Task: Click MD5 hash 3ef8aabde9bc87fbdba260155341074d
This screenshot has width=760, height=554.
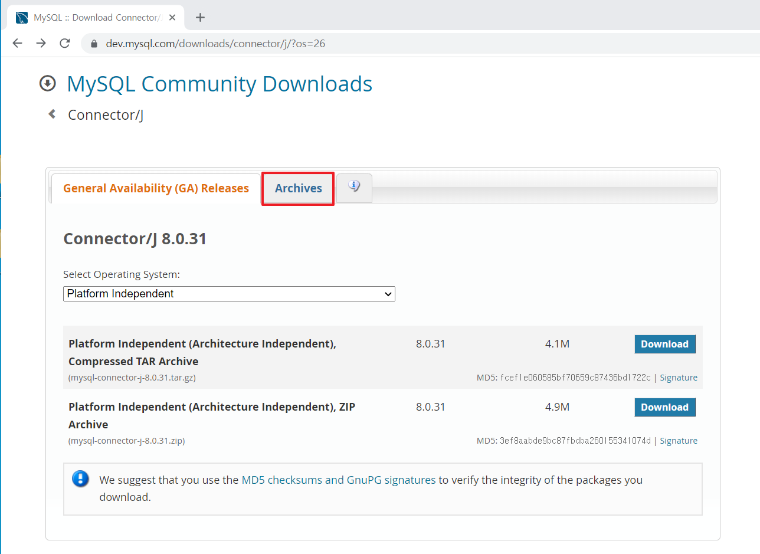Action: pyautogui.click(x=575, y=441)
